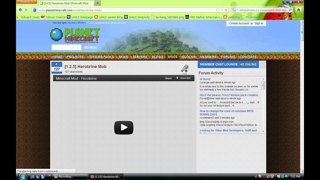Open the UWLS career blog bookmark
The width and height of the screenshot is (320, 180).
(x=109, y=17)
